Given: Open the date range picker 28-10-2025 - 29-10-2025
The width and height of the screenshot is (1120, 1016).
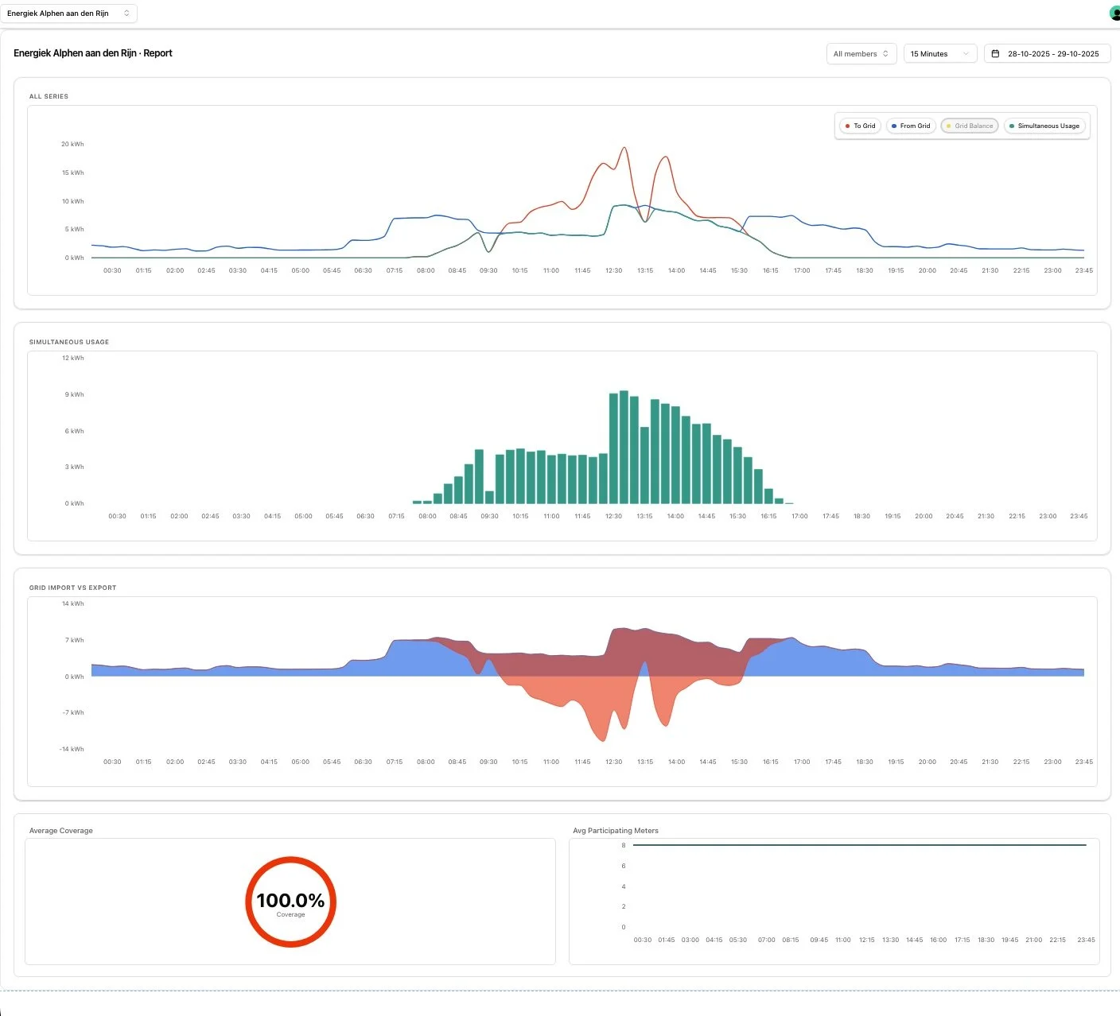Looking at the screenshot, I should pos(1047,54).
